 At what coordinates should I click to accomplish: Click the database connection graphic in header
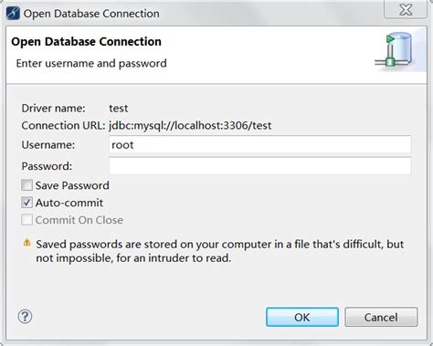(x=395, y=50)
